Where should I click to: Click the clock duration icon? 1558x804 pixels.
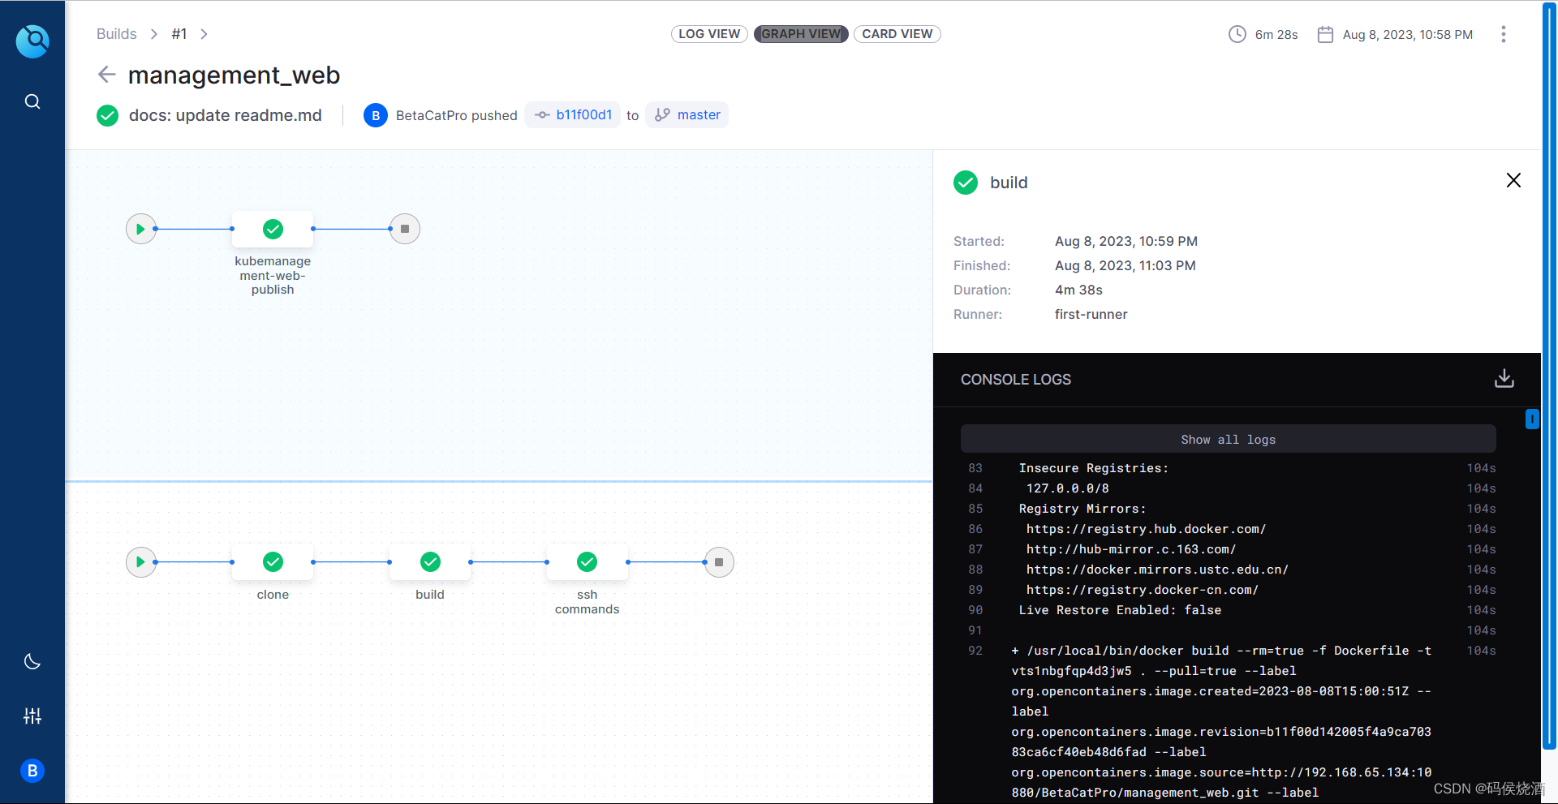[x=1237, y=34]
